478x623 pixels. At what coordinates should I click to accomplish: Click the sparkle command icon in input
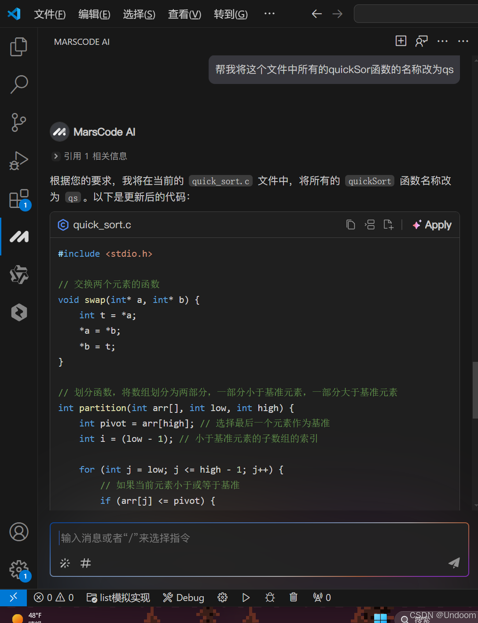point(65,563)
